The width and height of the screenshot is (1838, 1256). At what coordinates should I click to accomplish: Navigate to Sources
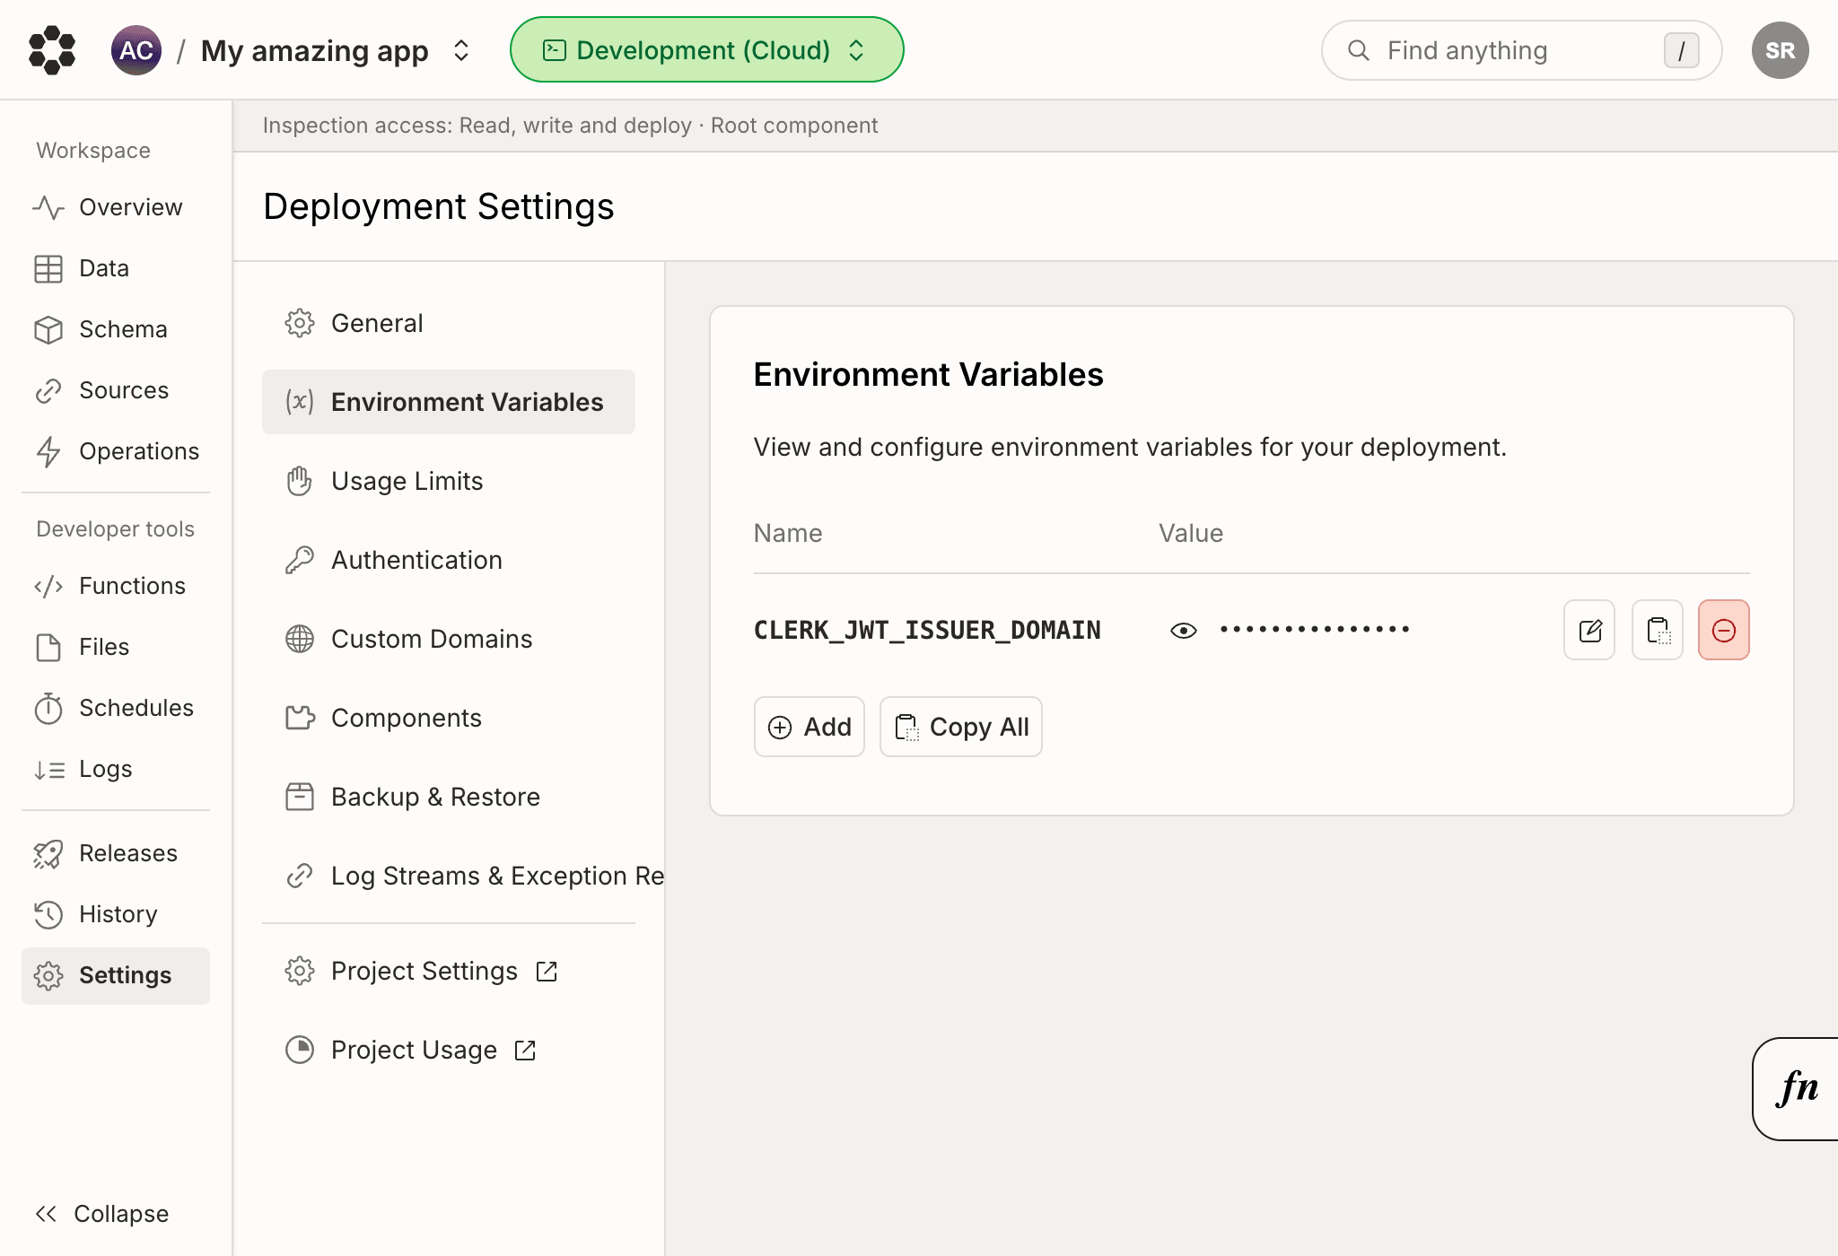(115, 390)
